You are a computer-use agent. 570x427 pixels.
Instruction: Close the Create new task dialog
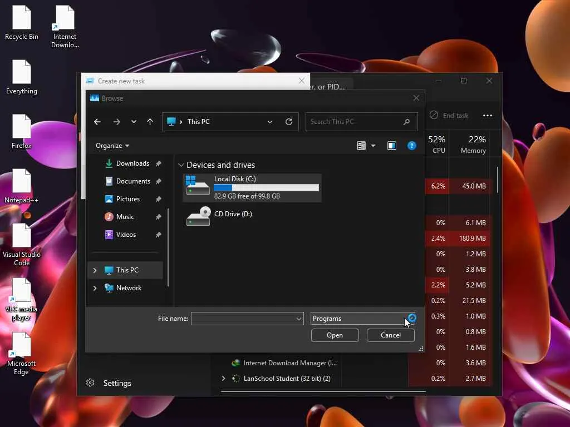tap(301, 81)
